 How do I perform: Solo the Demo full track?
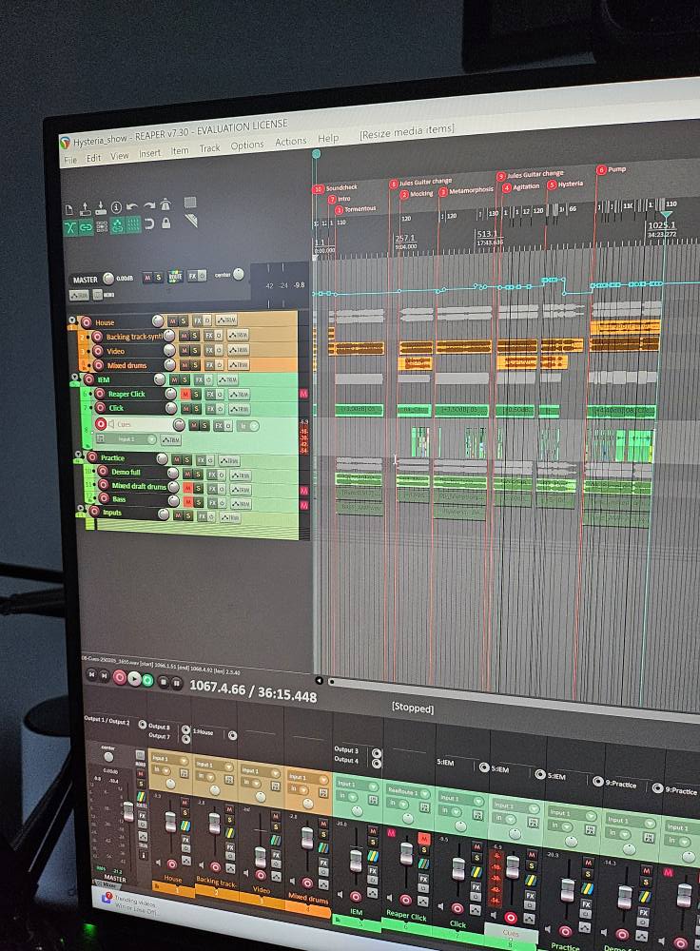(x=199, y=475)
